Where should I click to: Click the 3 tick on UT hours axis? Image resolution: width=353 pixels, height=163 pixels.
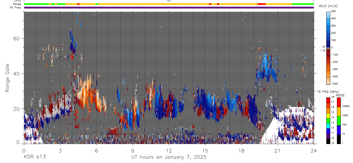coord(60,150)
